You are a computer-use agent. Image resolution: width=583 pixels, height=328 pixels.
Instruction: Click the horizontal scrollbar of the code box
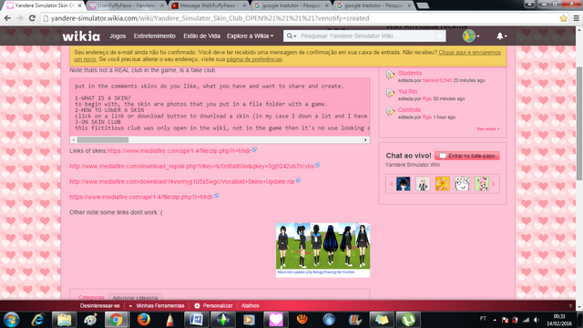[220, 139]
